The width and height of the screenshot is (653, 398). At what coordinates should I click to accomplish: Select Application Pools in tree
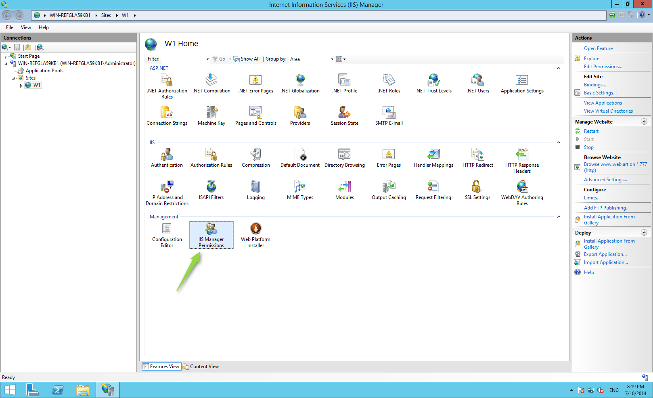[x=44, y=71]
